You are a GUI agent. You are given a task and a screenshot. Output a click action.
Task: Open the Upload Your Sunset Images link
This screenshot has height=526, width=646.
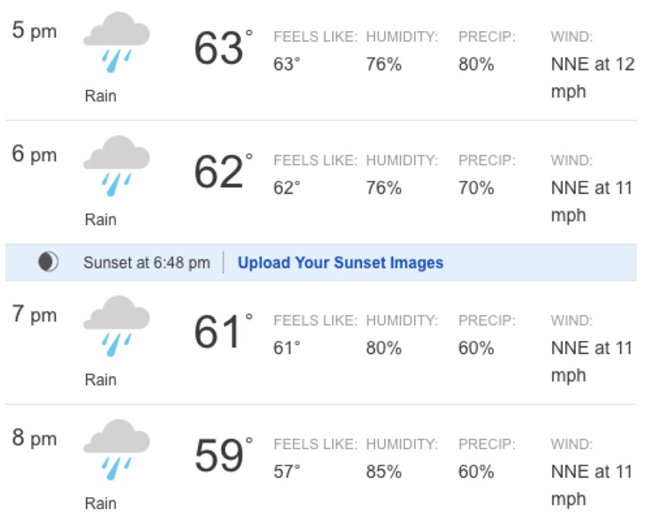pyautogui.click(x=340, y=262)
